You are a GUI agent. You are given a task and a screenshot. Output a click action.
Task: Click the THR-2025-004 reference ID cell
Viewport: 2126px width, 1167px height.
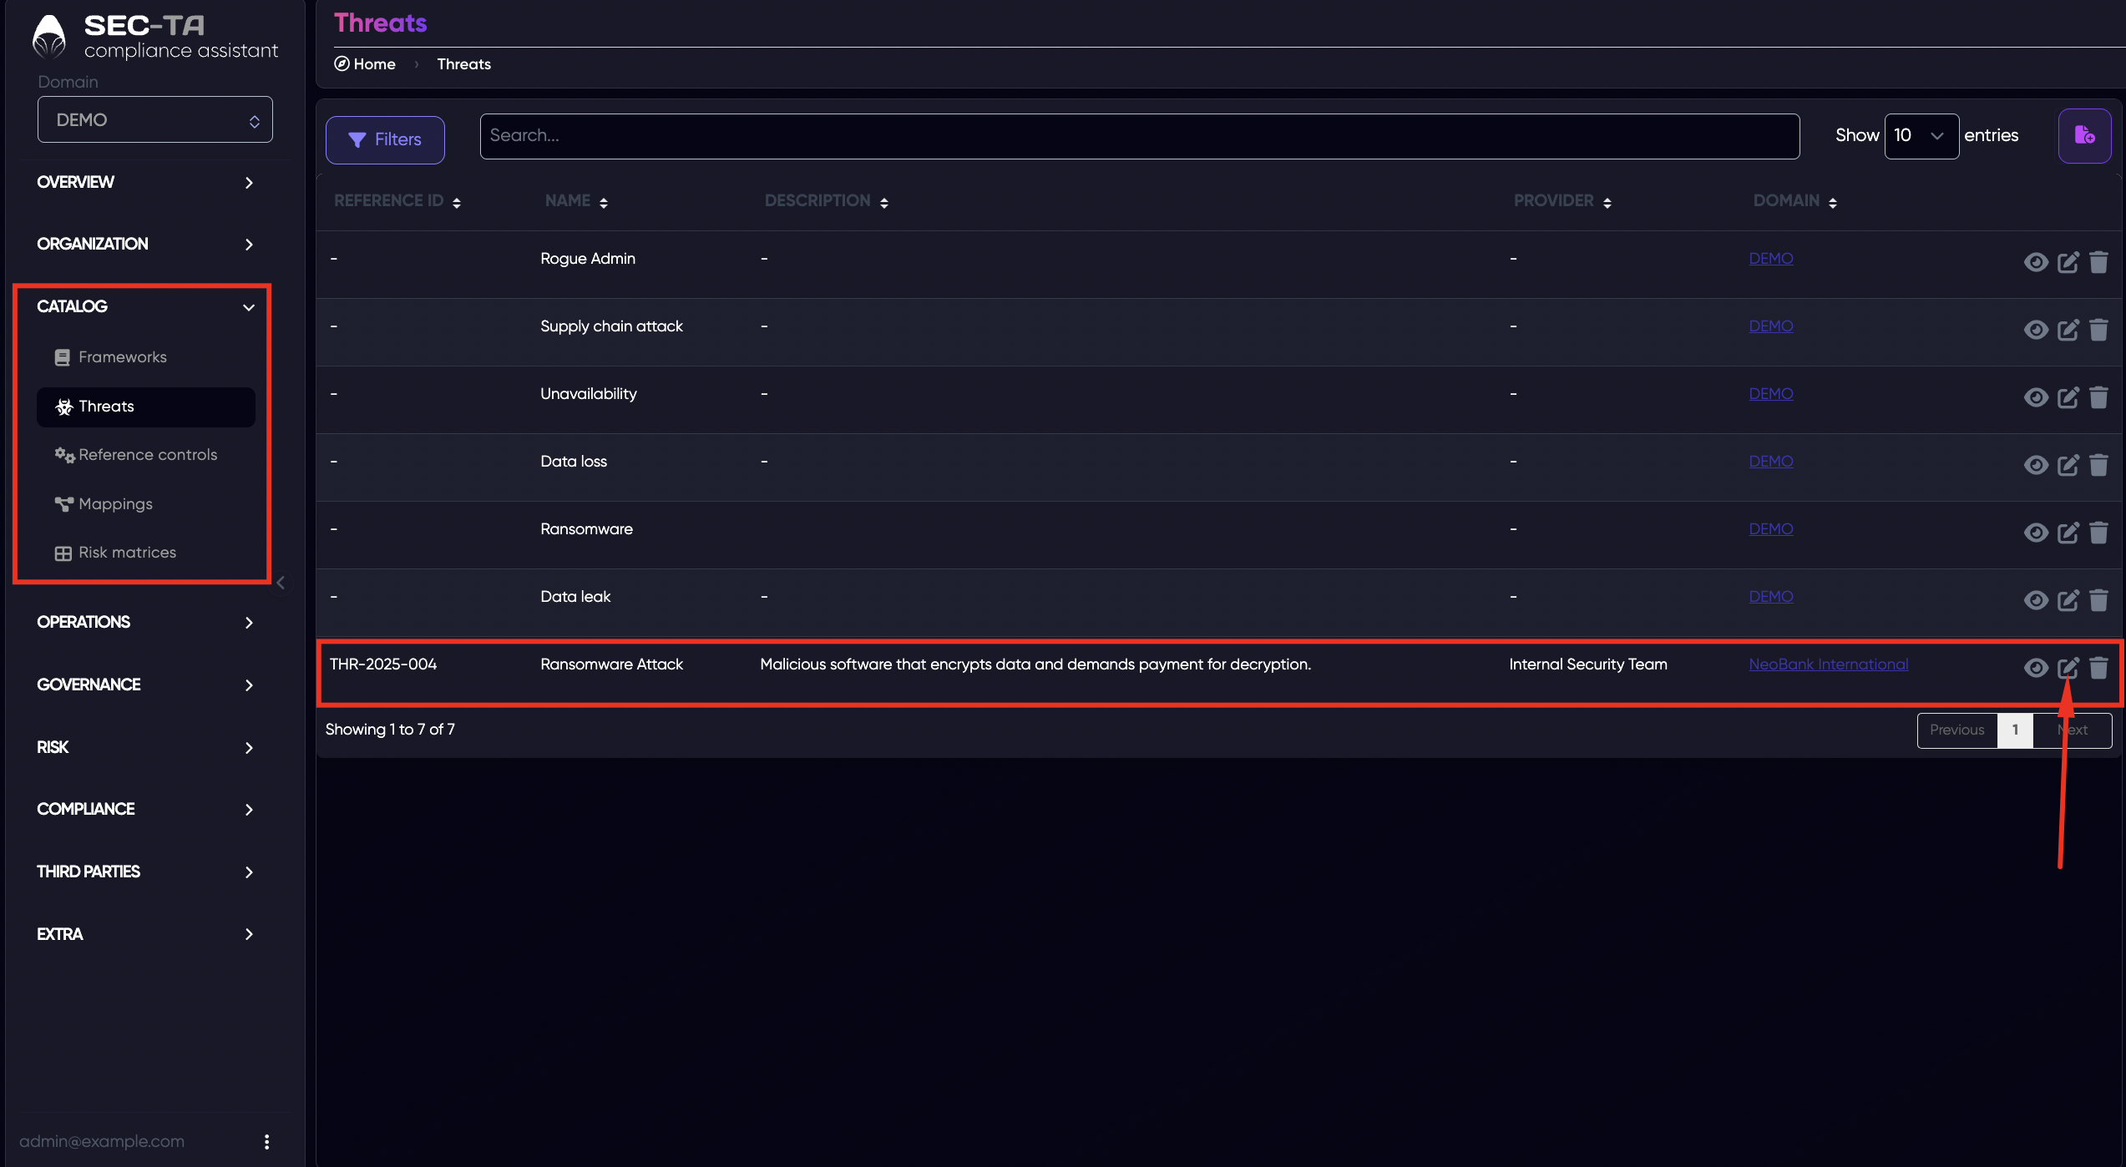tap(382, 664)
